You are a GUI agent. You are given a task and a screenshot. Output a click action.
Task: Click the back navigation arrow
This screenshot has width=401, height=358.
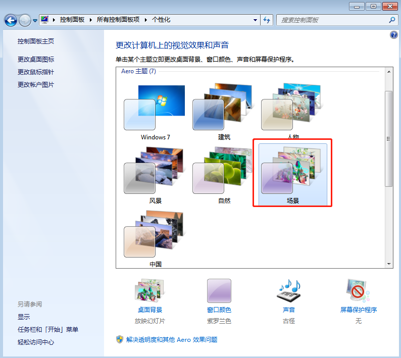[11, 20]
